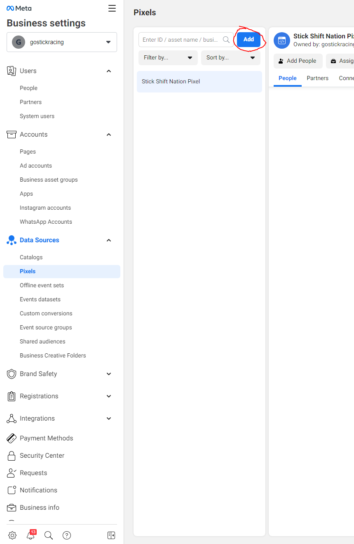Open People under Users
The image size is (354, 544).
point(28,88)
